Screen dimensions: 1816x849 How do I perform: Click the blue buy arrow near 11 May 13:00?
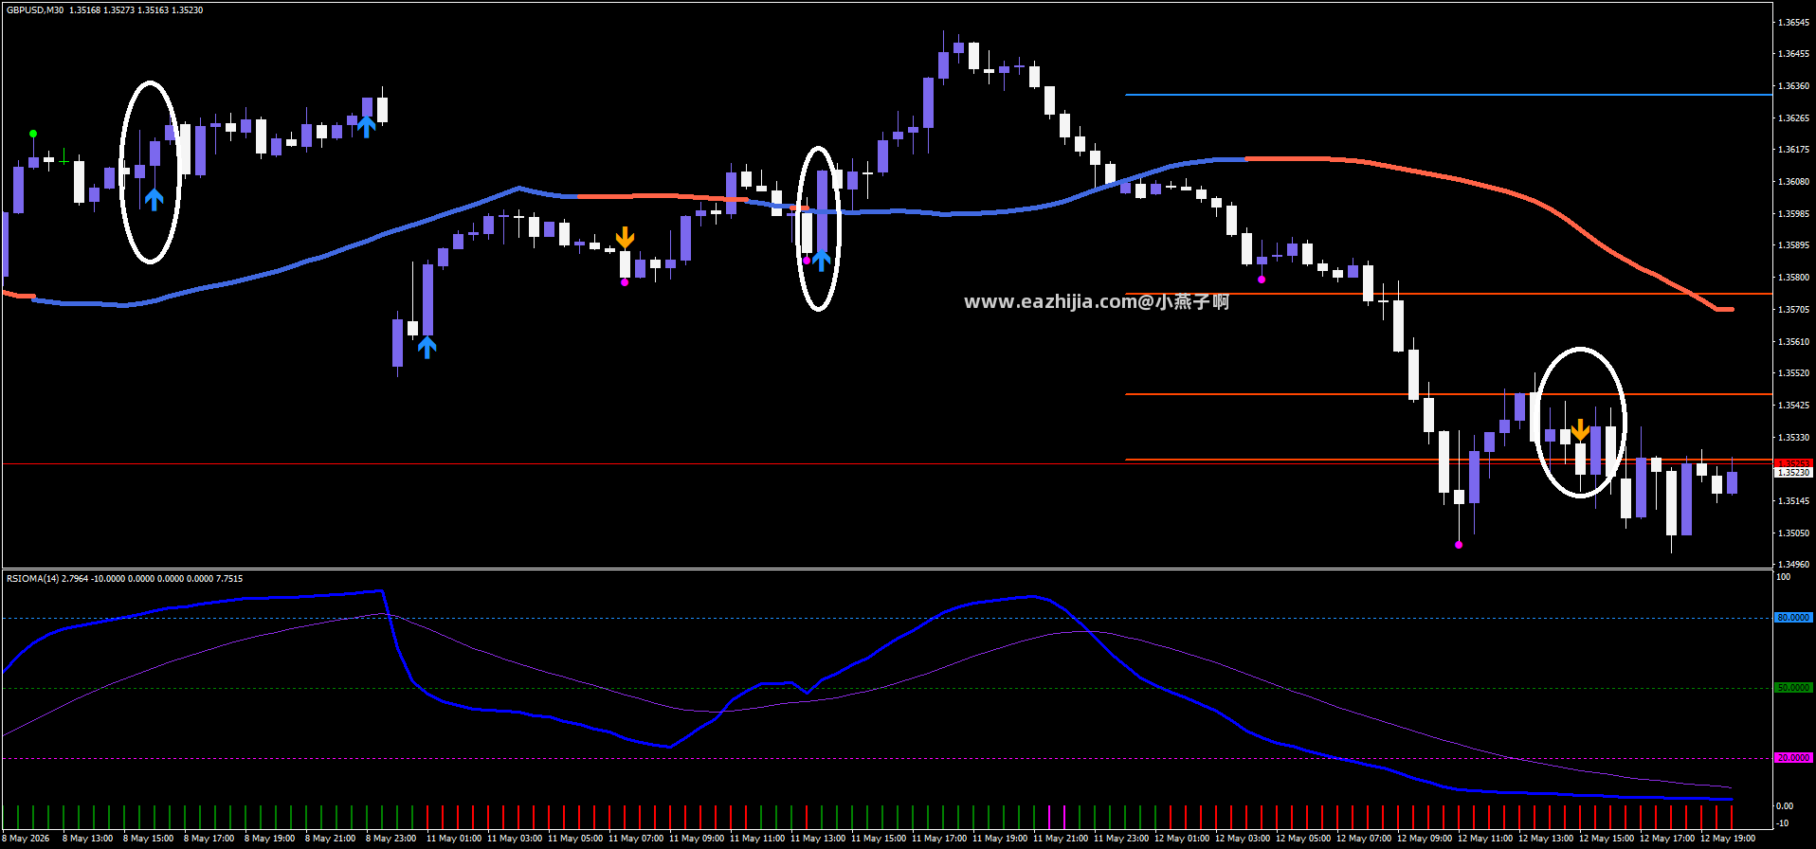(x=821, y=260)
